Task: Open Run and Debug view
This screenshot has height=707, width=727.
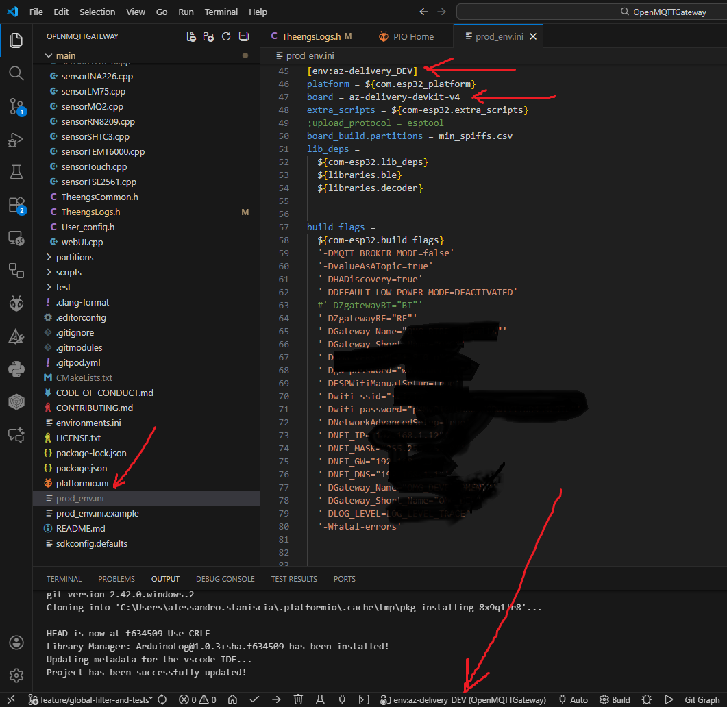Action: coord(16,140)
